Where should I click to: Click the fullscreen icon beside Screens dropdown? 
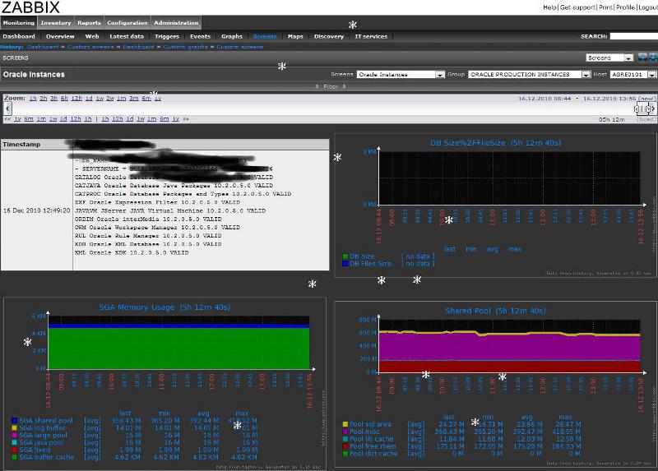pos(652,58)
